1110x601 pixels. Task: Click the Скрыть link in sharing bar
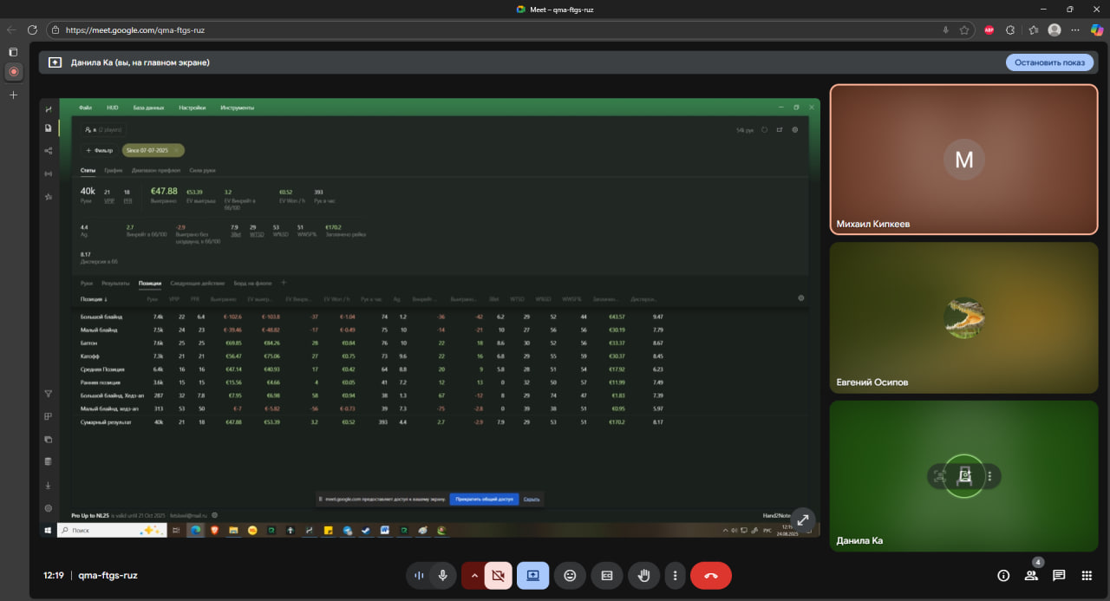532,500
